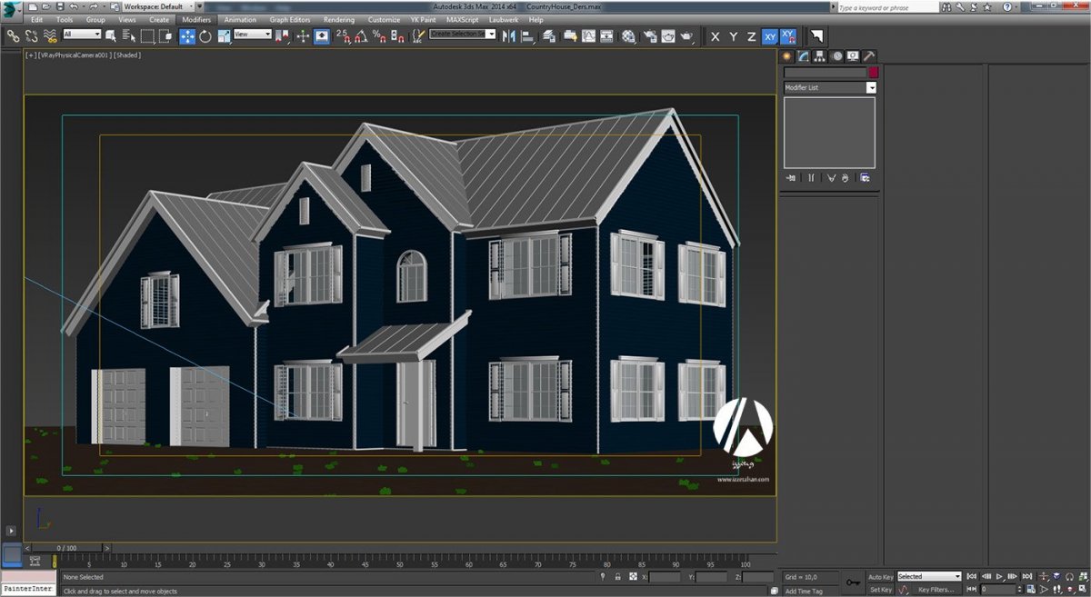Toggle Auto Key animation mode

coord(881,576)
